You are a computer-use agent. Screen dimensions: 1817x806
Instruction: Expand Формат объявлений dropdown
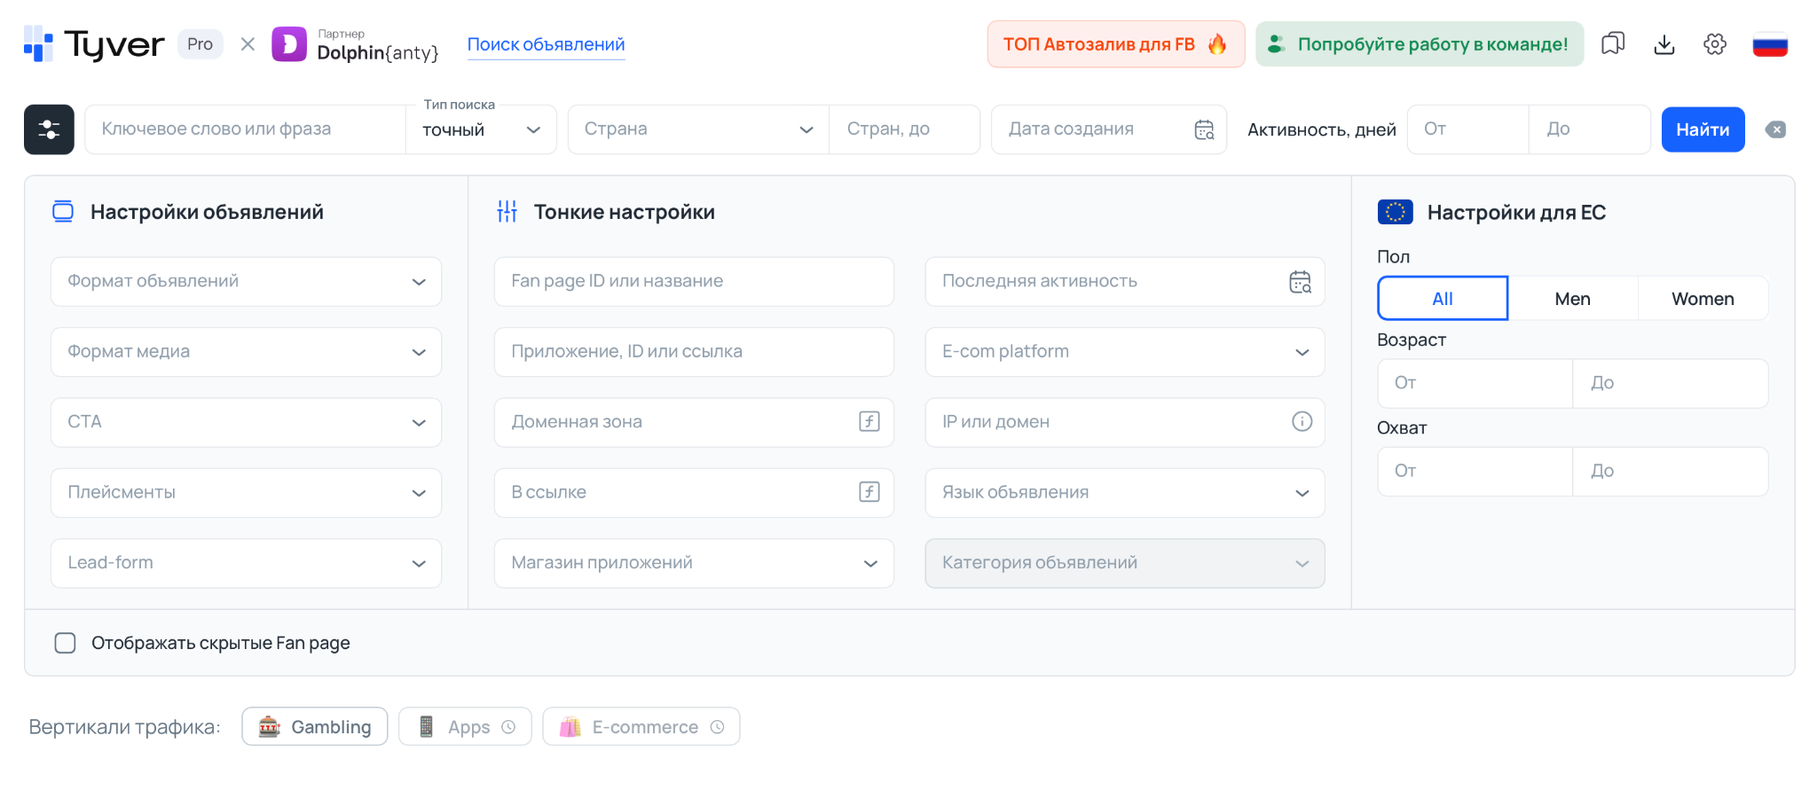246,282
